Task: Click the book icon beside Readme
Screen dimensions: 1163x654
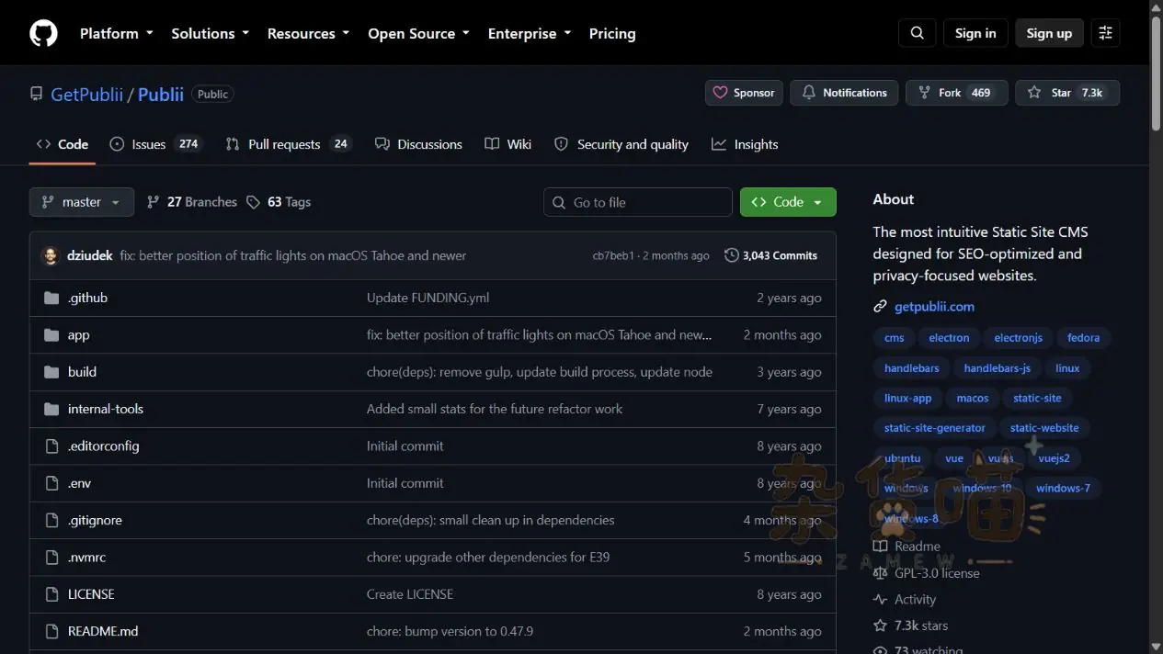Action: pos(880,547)
